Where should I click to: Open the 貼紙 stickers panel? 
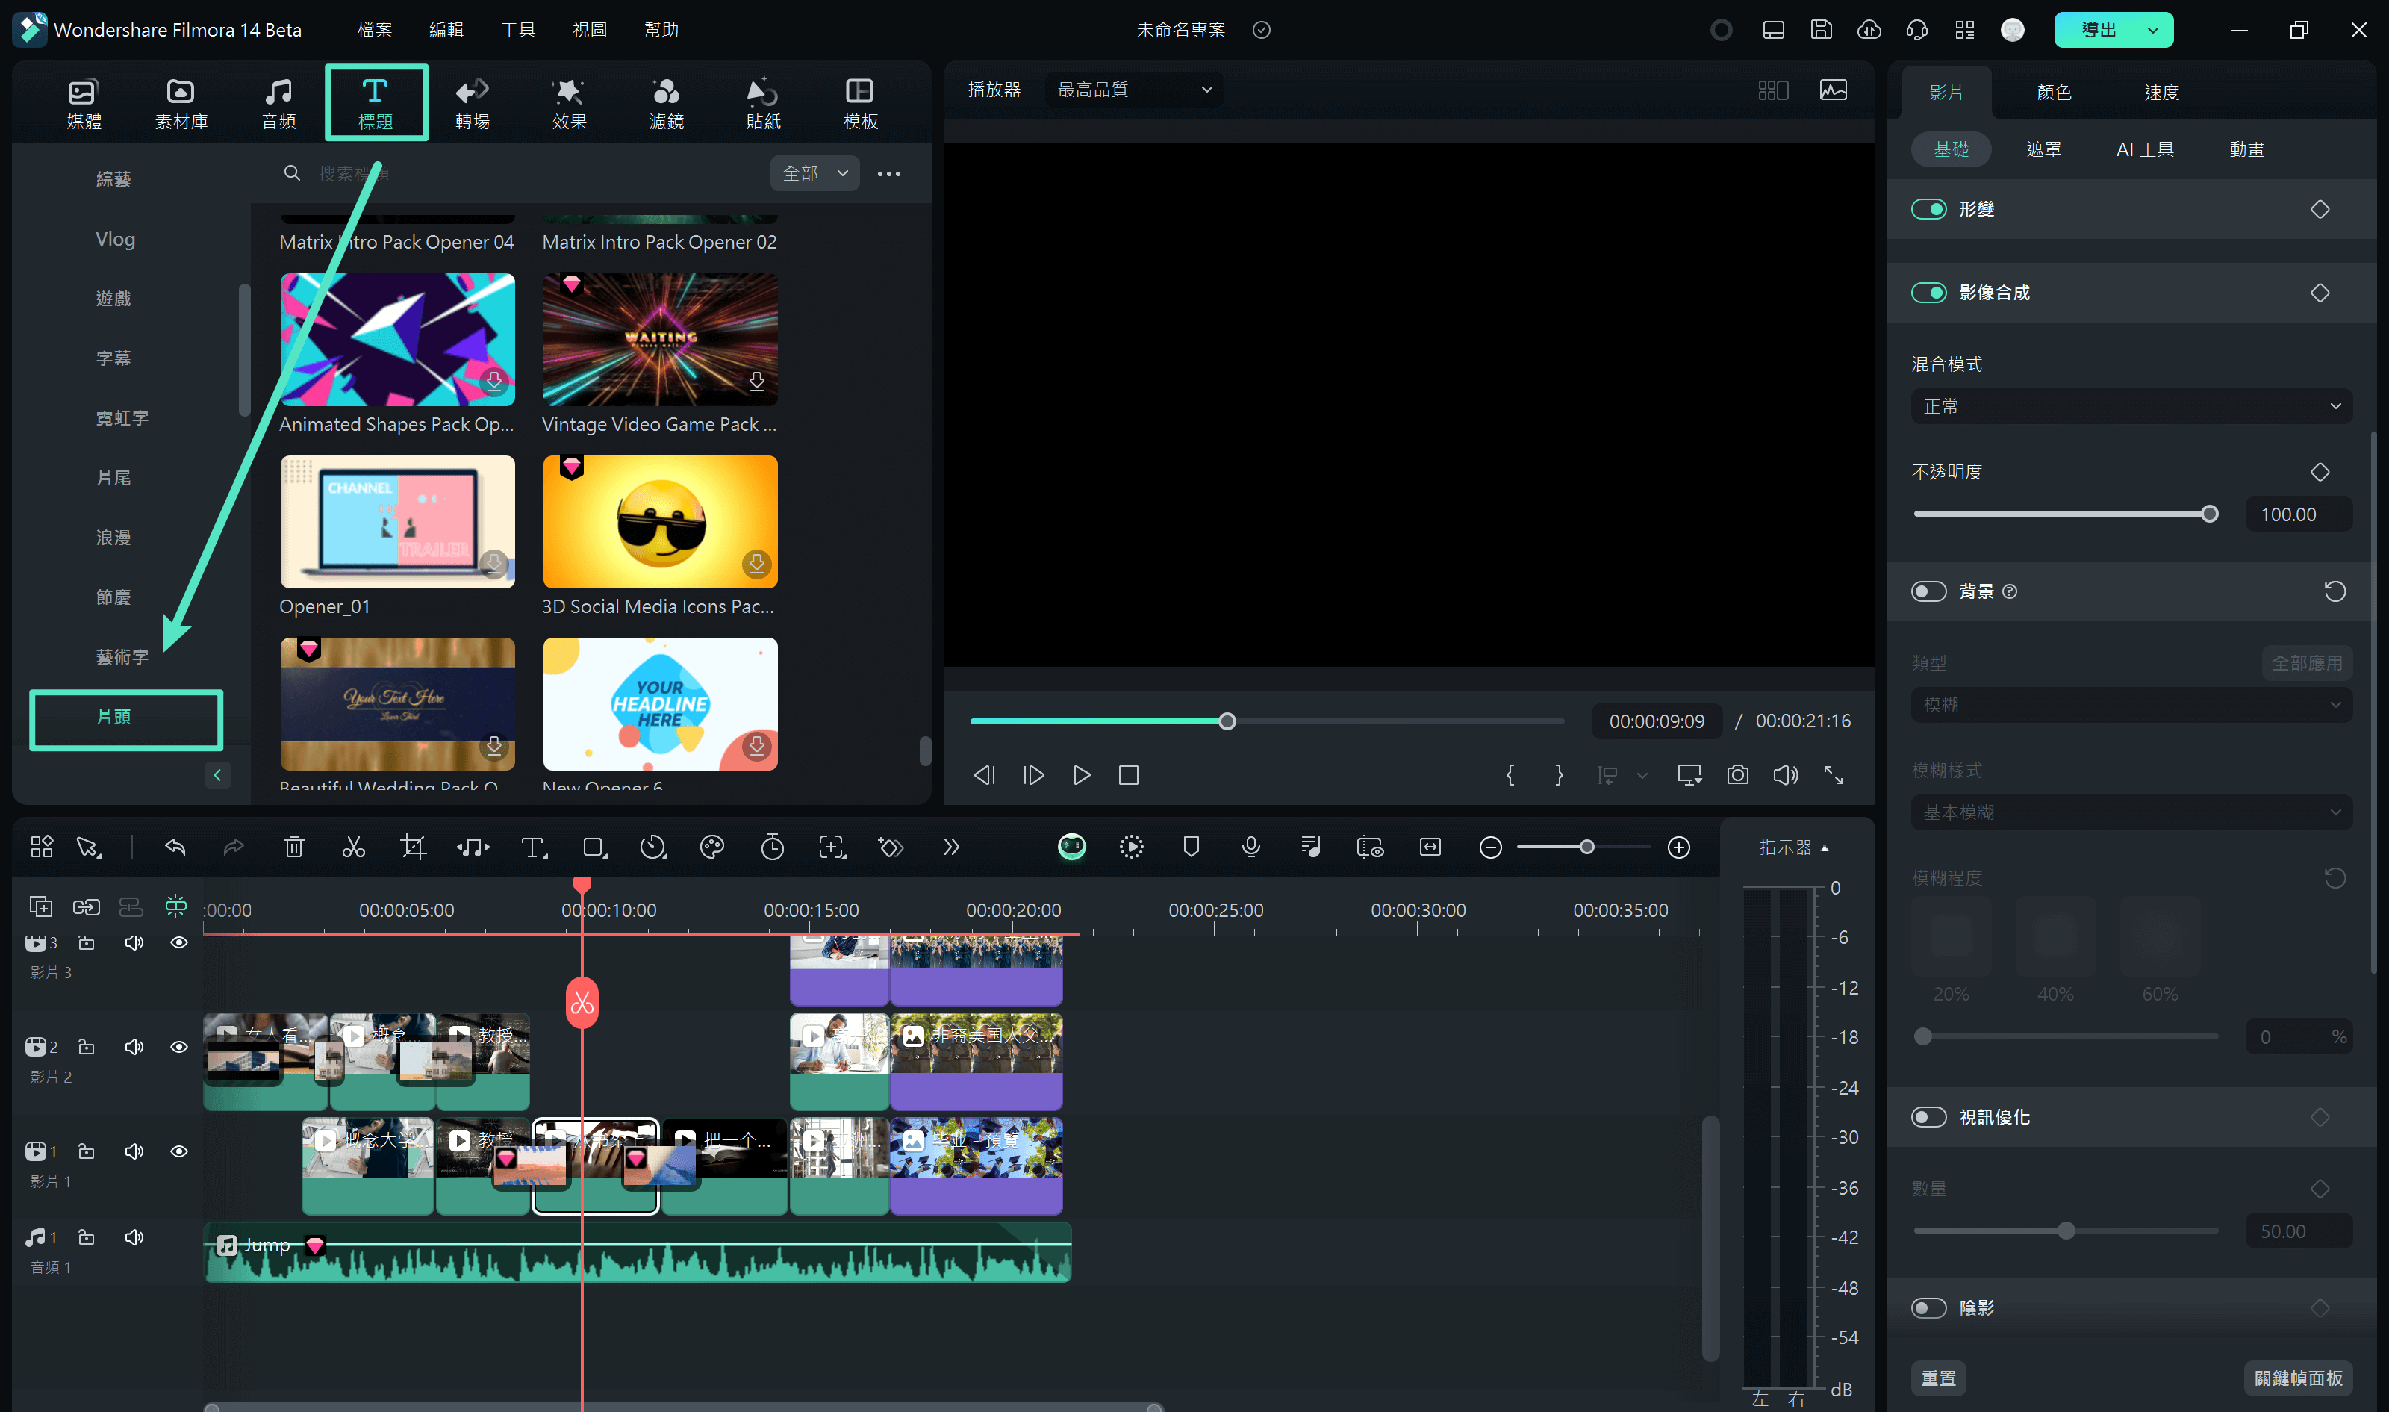coord(763,103)
